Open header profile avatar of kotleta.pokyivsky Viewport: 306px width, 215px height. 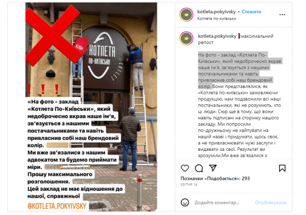(186, 15)
